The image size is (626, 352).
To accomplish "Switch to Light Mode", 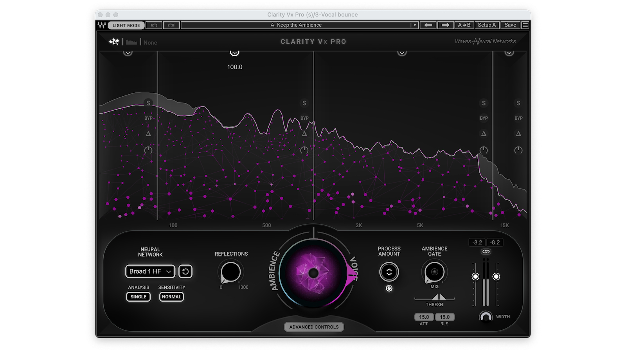I will [x=126, y=25].
